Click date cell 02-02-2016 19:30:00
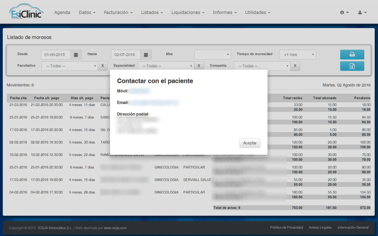Viewport: 378px width, 236px height. coord(47,142)
